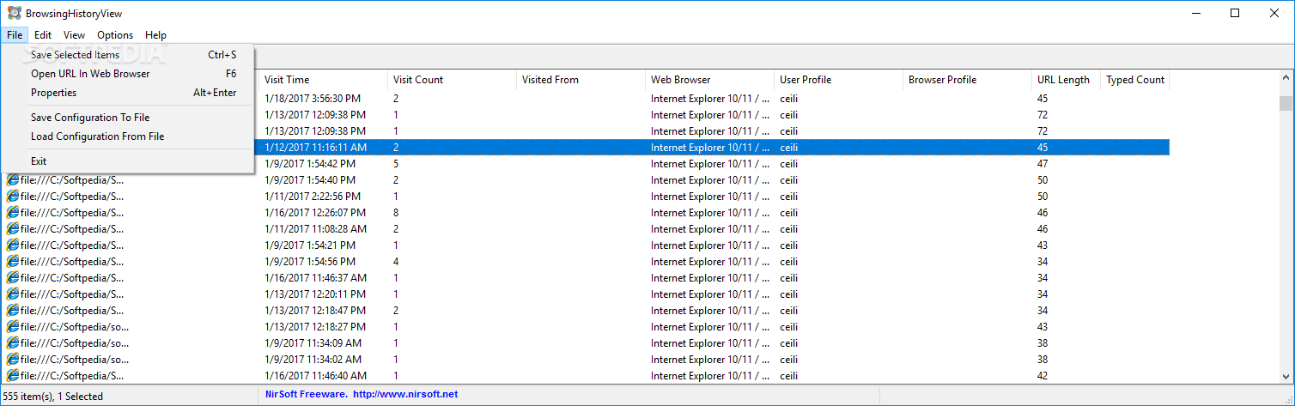Open the View menu
The width and height of the screenshot is (1295, 406).
[74, 35]
